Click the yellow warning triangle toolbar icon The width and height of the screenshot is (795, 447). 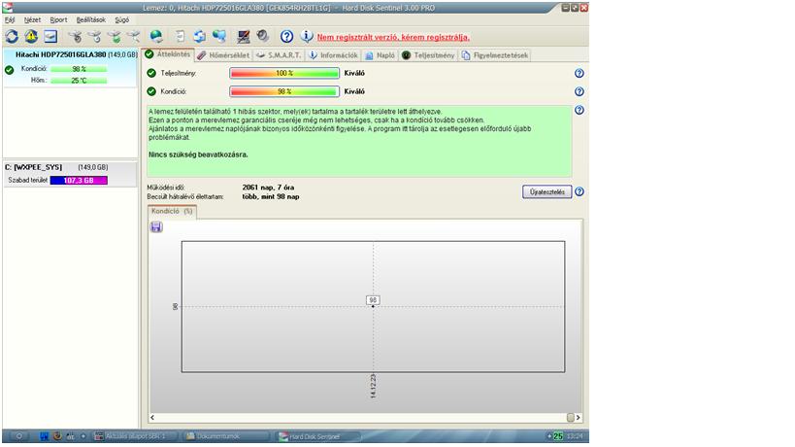[x=31, y=36]
